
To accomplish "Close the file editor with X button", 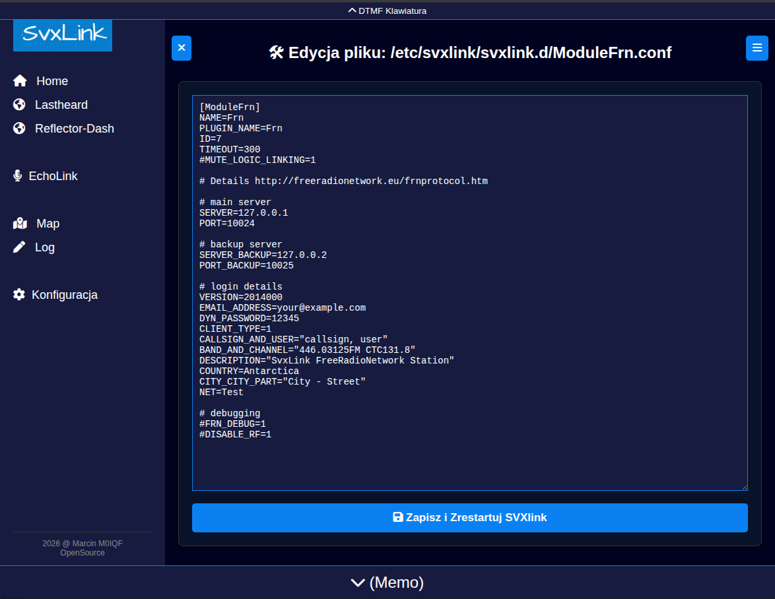I will click(x=182, y=48).
